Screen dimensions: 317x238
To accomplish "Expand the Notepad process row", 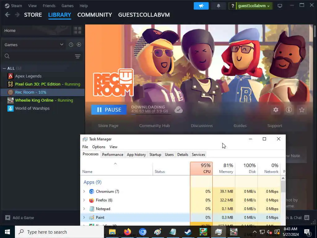I will pyautogui.click(x=84, y=209).
